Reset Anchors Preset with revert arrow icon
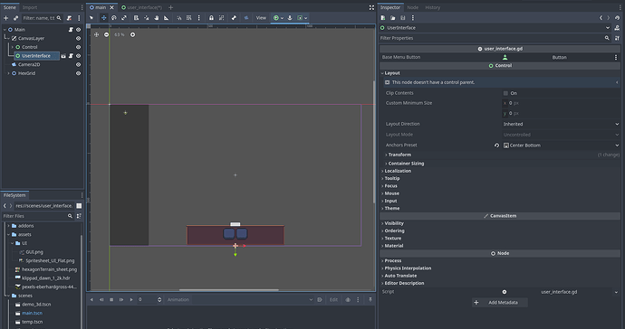Screen dimensions: 625x329 (496, 146)
